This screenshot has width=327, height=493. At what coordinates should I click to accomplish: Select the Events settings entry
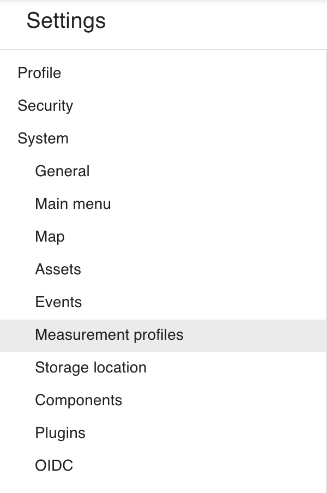pos(58,302)
